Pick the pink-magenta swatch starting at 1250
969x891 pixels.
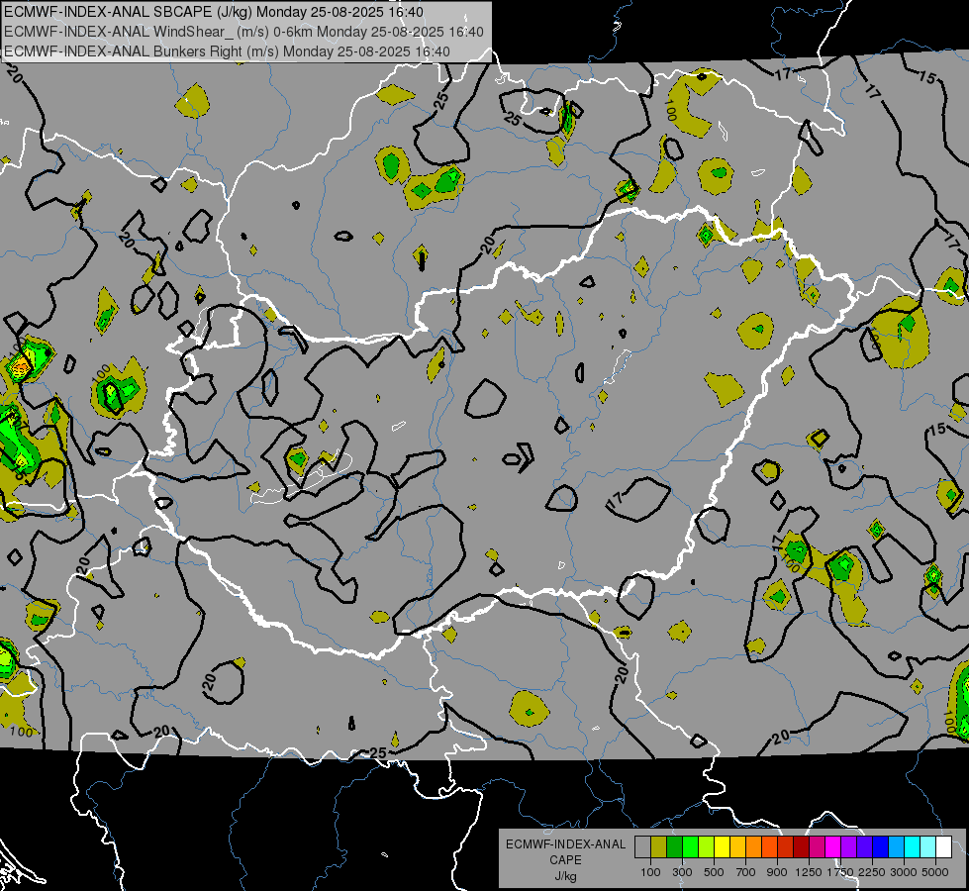[x=818, y=847]
